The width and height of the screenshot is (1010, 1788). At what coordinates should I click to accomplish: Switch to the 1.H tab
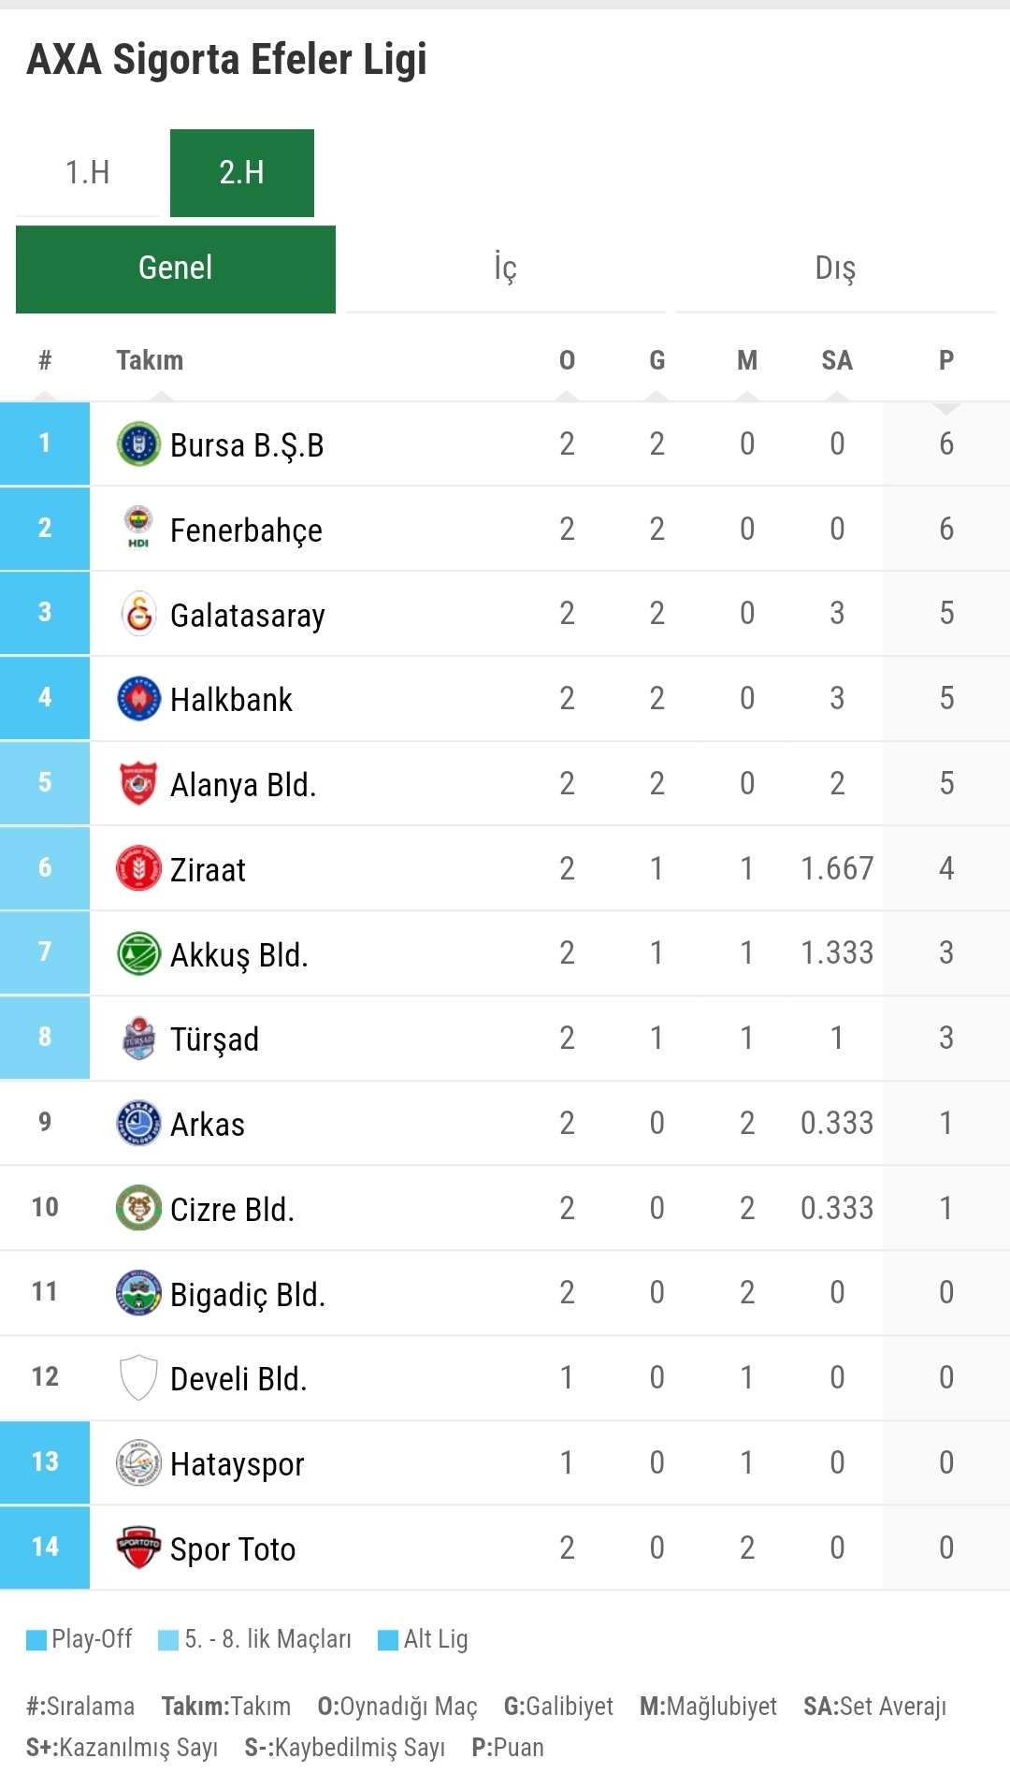tap(88, 173)
